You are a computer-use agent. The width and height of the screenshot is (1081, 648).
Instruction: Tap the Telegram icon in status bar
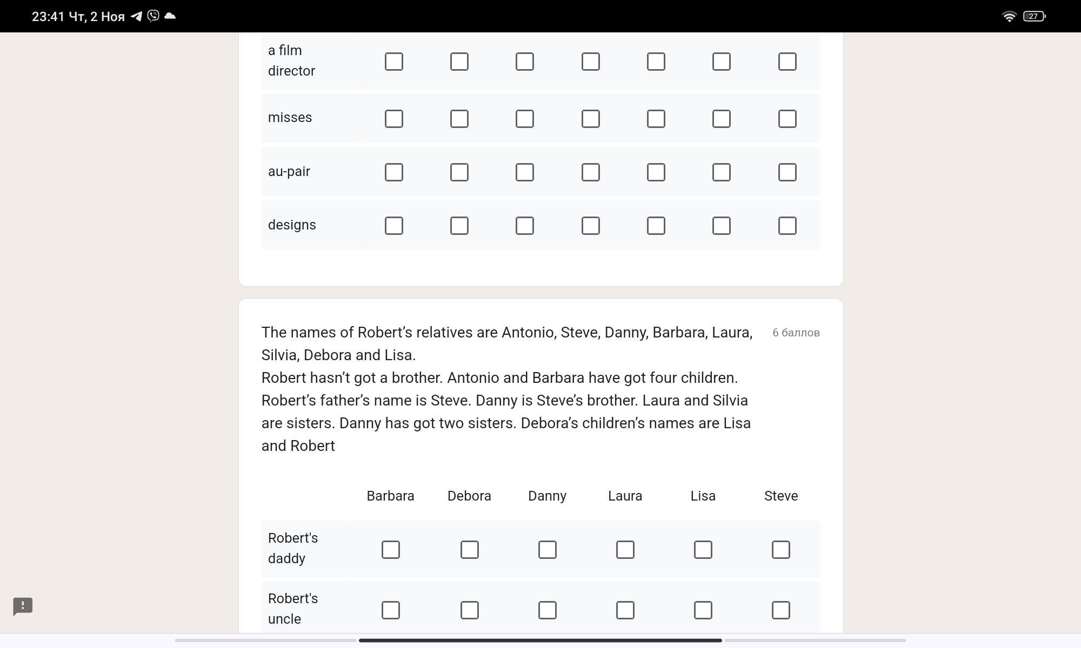(x=136, y=16)
